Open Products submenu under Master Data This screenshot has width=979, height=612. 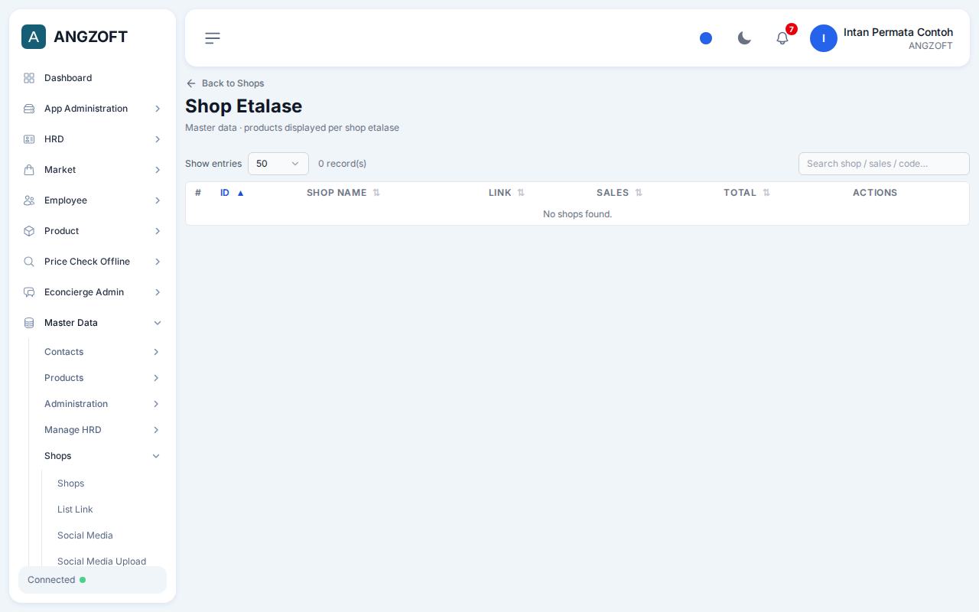102,378
